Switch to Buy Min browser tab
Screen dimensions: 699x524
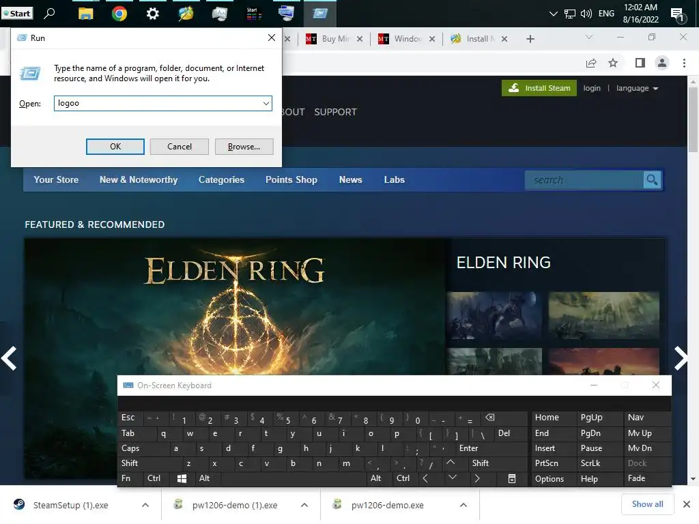click(x=334, y=39)
